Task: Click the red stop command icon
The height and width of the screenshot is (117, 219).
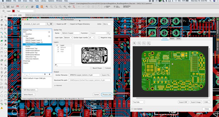Action: point(74,7)
